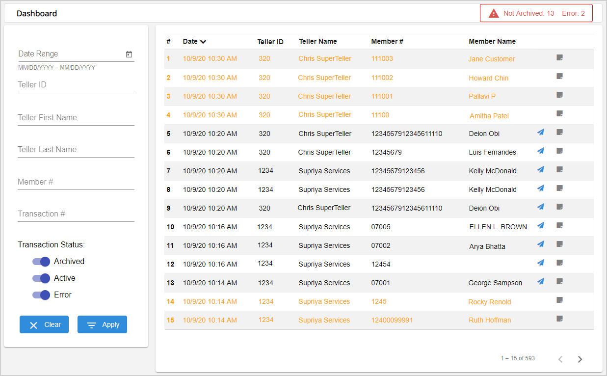Focus the Teller Last Name field

click(x=76, y=150)
